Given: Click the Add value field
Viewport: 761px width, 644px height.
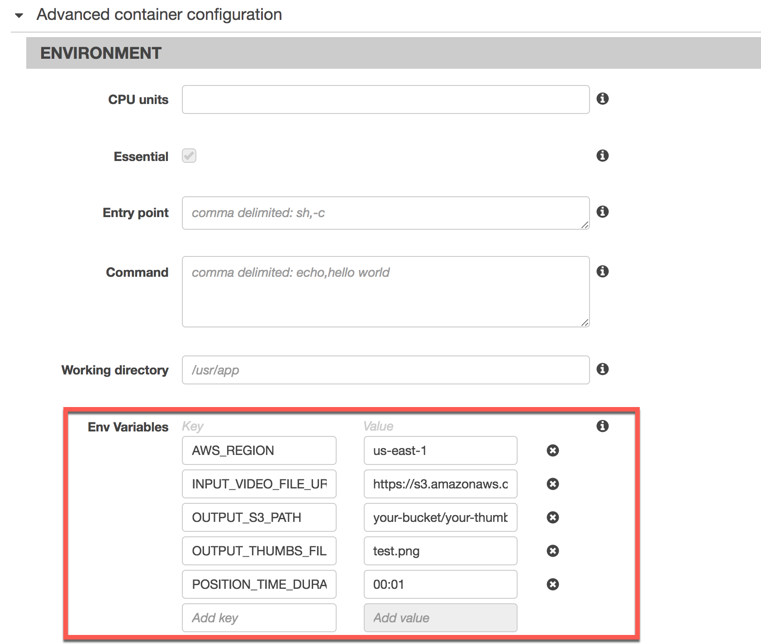Looking at the screenshot, I should click(440, 618).
